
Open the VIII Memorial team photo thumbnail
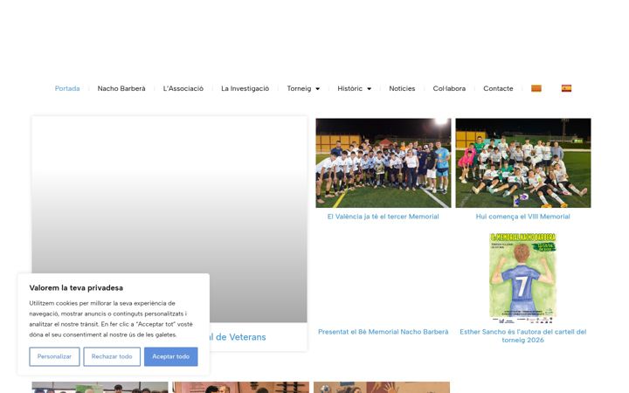[523, 162]
